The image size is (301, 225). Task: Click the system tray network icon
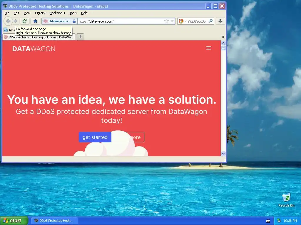coord(279,221)
